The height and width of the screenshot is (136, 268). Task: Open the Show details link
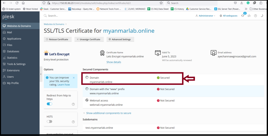point(114,62)
